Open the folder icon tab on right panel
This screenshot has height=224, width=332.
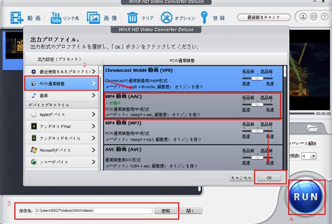tap(312, 128)
